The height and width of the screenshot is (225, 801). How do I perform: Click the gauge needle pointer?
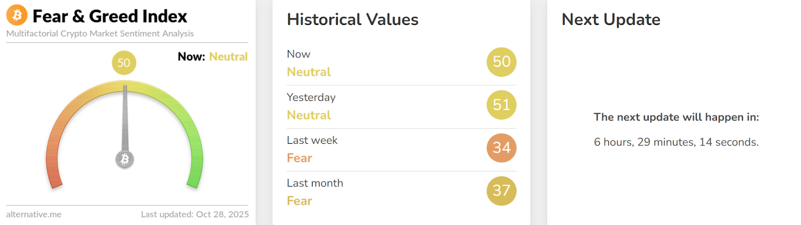pyautogui.click(x=125, y=120)
